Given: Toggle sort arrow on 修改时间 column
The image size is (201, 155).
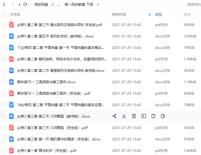Looking at the screenshot, I should click(149, 15).
